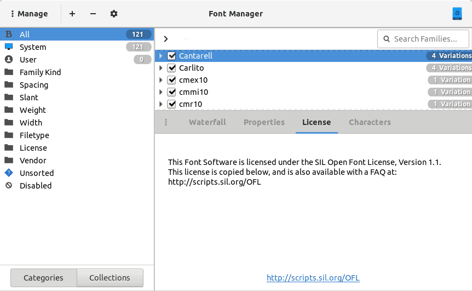This screenshot has width=472, height=291.
Task: Uncheck the Cantarell font checkbox
Action: pyautogui.click(x=171, y=56)
